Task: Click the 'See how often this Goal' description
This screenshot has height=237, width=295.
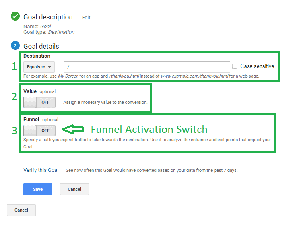Action: (152, 170)
